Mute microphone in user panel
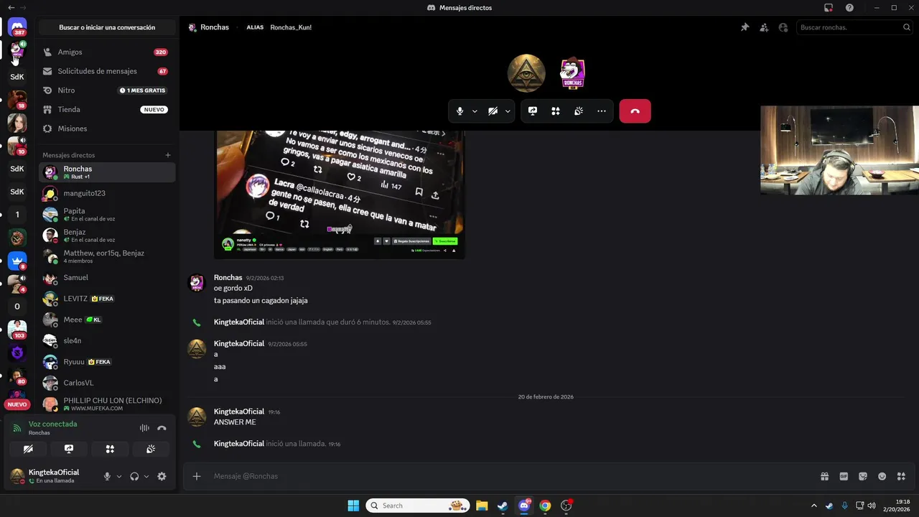This screenshot has height=517, width=919. (107, 476)
